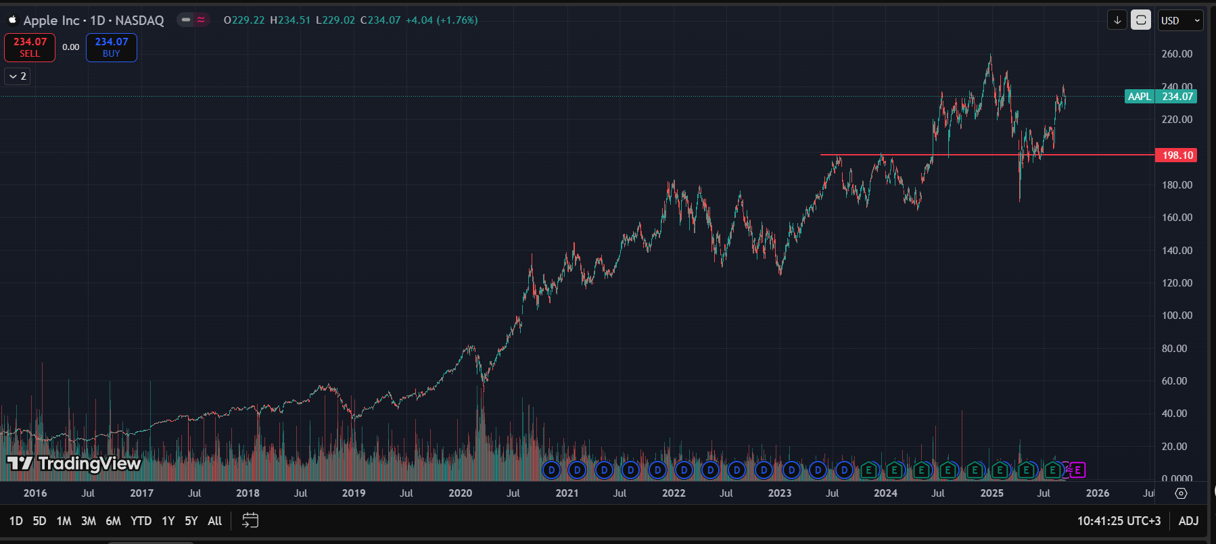Click the TradingView logo watermark
The image size is (1216, 544).
[x=74, y=463]
